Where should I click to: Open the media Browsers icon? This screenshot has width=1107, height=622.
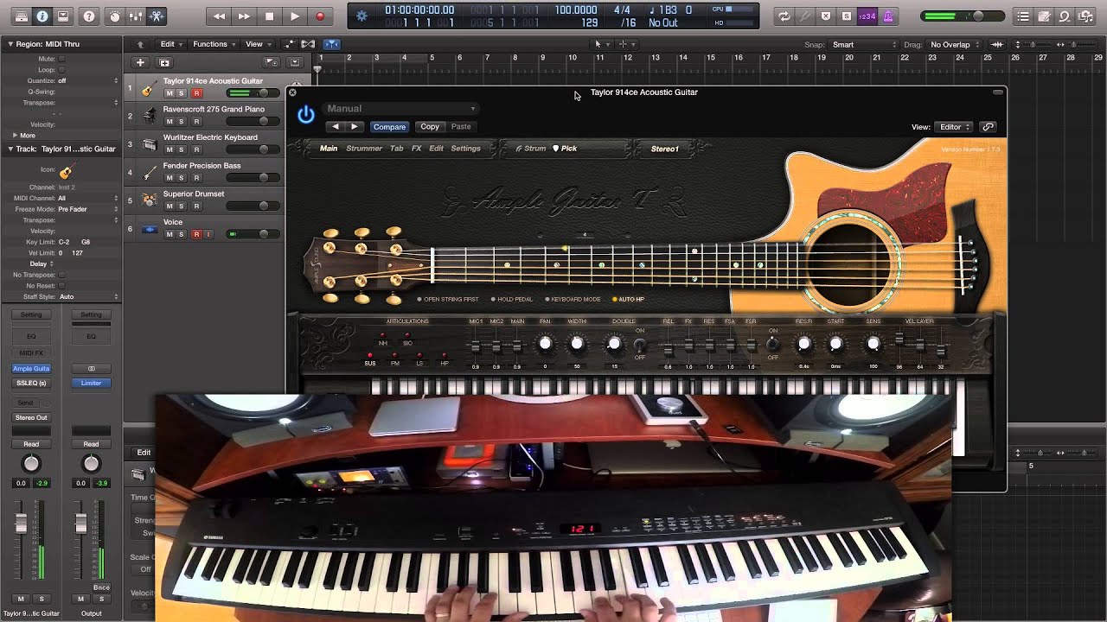[x=1085, y=16]
